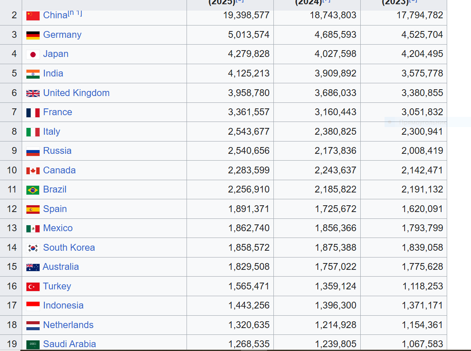Open the France article link
471x351 pixels.
[x=57, y=112]
